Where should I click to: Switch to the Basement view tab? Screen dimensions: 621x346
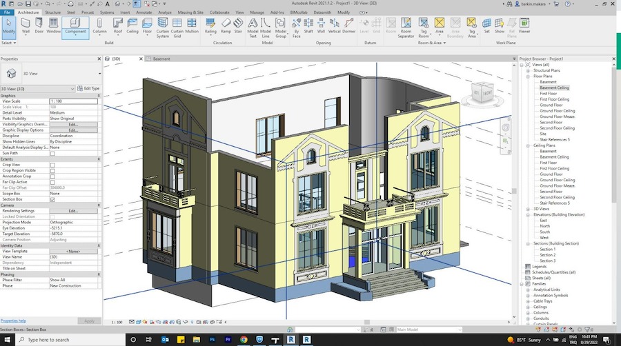[161, 59]
